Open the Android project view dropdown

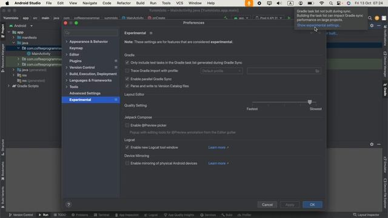click(x=21, y=25)
